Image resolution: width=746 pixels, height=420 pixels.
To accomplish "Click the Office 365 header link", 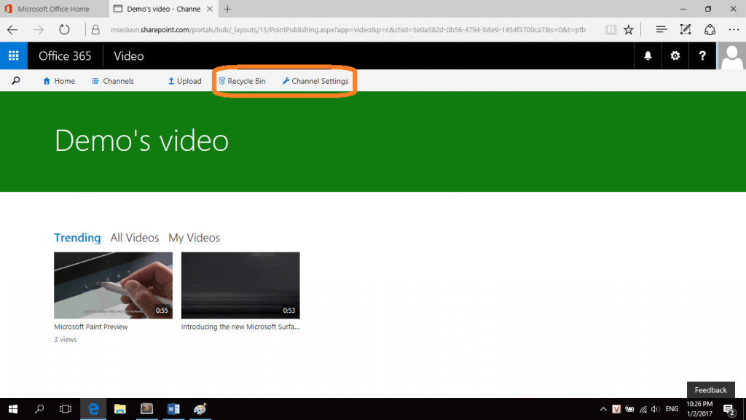I will click(65, 55).
